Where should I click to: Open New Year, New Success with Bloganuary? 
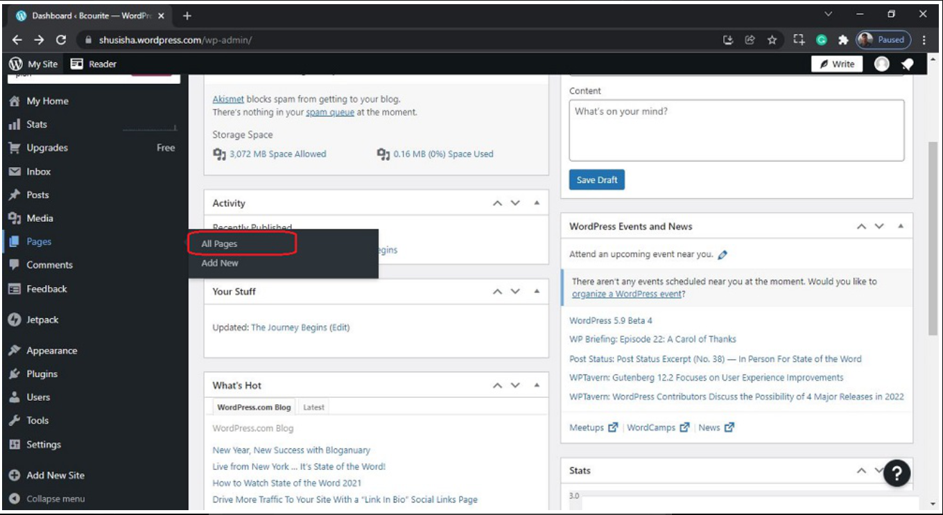291,451
